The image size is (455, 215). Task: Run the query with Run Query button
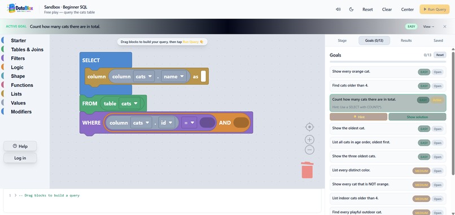(x=435, y=9)
